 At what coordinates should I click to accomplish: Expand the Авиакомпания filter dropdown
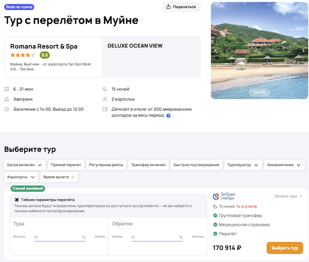click(284, 165)
